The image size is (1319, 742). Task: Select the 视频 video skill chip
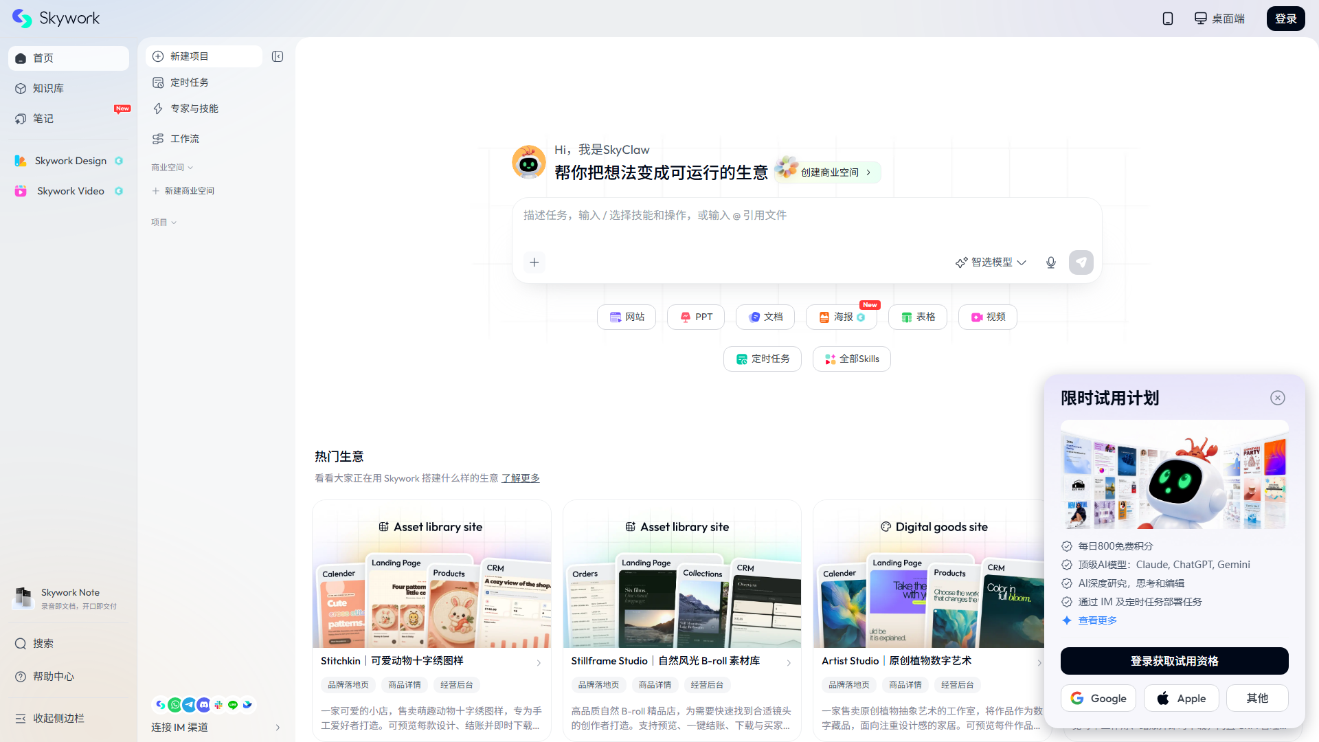click(x=988, y=317)
